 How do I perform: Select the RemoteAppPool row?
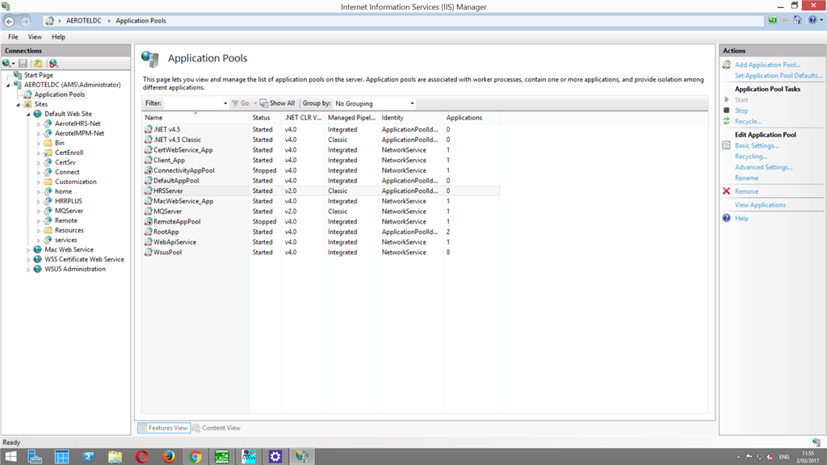321,222
